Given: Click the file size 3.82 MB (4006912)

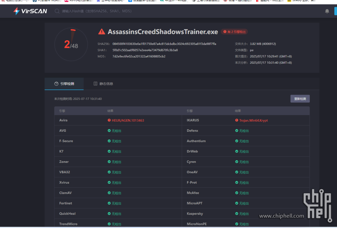Looking at the screenshot, I should (263, 44).
